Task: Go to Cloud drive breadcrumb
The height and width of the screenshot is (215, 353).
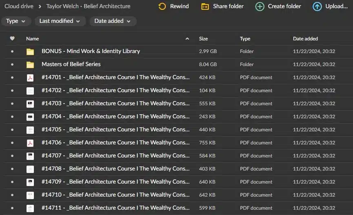Action: [19, 6]
